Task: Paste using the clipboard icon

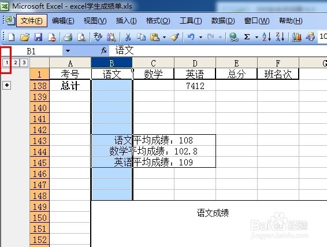Action: click(x=155, y=37)
